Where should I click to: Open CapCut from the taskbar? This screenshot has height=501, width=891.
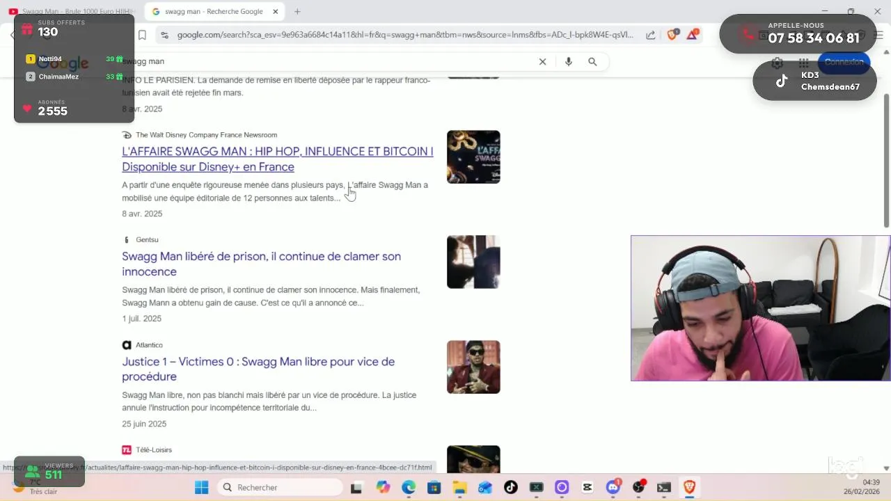coord(587,487)
